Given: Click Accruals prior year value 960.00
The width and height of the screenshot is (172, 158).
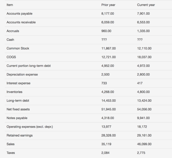Looking at the screenshot, I should point(106,31).
